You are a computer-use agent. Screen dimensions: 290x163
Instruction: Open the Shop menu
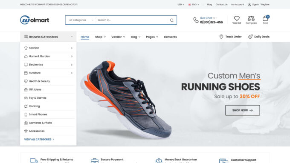click(x=100, y=37)
